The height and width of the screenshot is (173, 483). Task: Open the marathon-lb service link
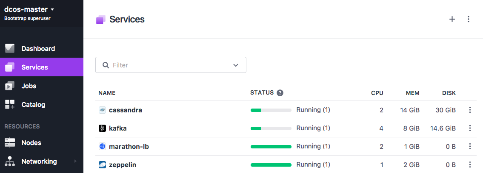click(129, 147)
